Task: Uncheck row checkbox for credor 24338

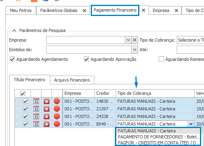Action: 25,116
